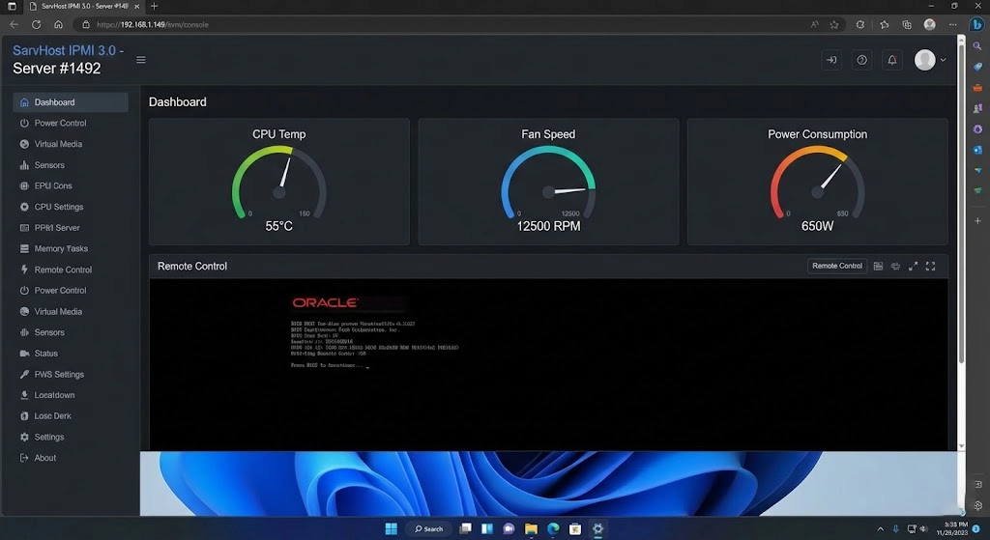This screenshot has width=990, height=540.
Task: Select Remote Control in the sidebar
Action: coord(71,270)
